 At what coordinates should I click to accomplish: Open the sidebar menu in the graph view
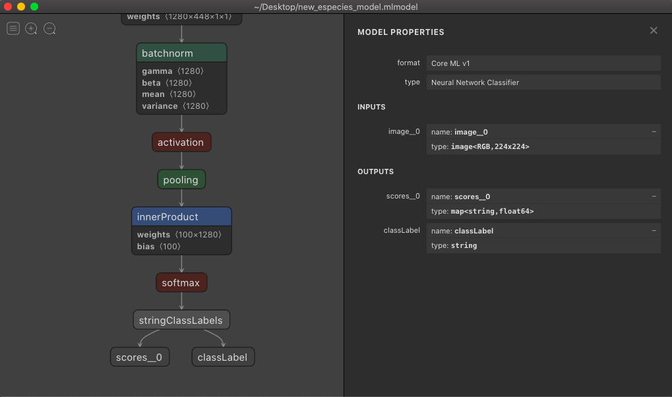[x=13, y=28]
